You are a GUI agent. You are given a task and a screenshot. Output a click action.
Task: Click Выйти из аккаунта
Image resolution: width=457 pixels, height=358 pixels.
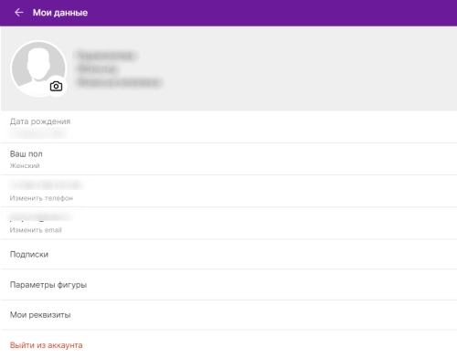(x=47, y=345)
